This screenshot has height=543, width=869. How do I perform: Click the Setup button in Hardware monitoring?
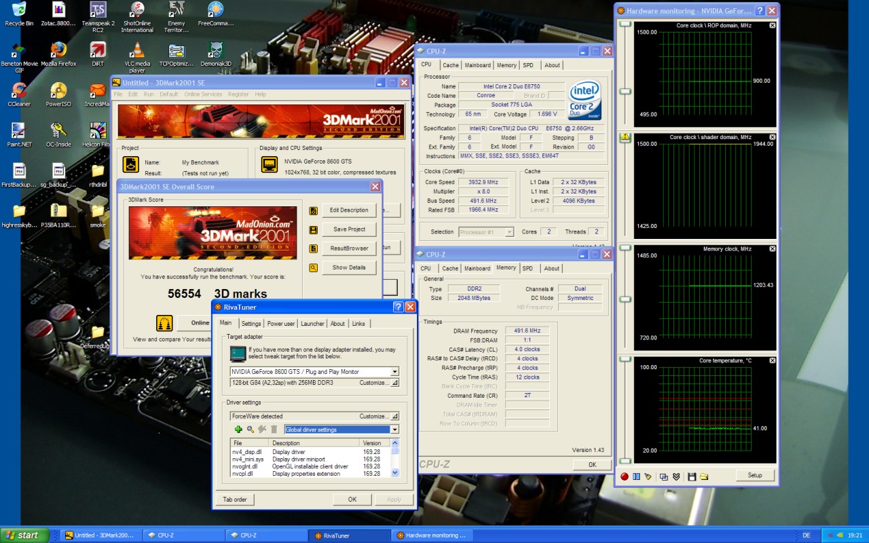(754, 475)
